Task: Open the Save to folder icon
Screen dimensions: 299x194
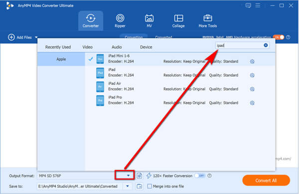Action: [140, 186]
